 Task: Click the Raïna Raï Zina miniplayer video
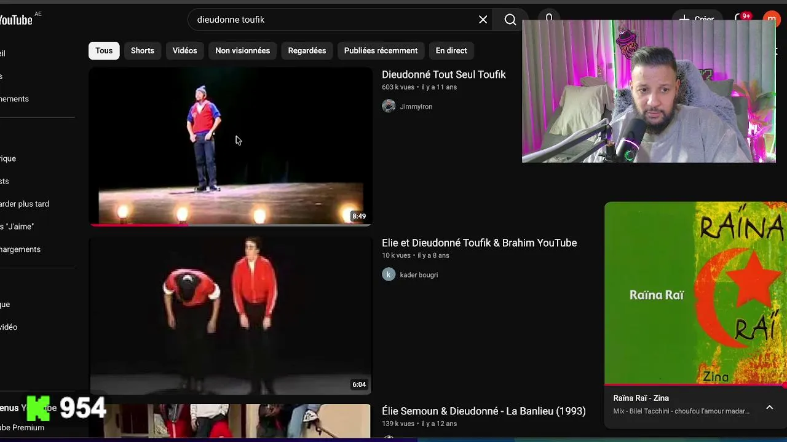(695, 293)
